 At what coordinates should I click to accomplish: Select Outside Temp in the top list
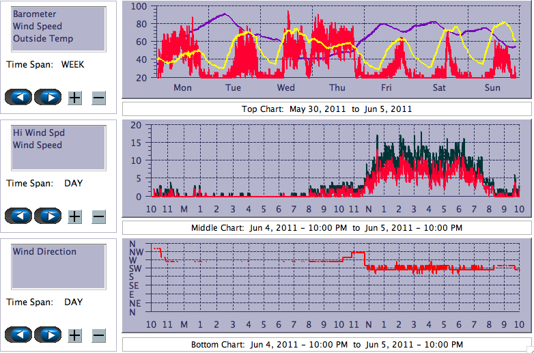coord(43,39)
